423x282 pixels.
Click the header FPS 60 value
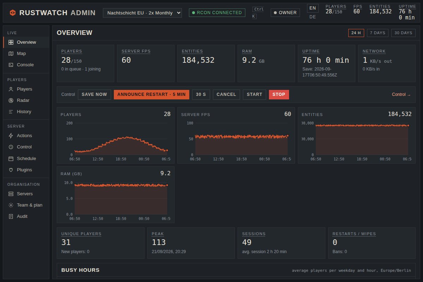point(357,11)
